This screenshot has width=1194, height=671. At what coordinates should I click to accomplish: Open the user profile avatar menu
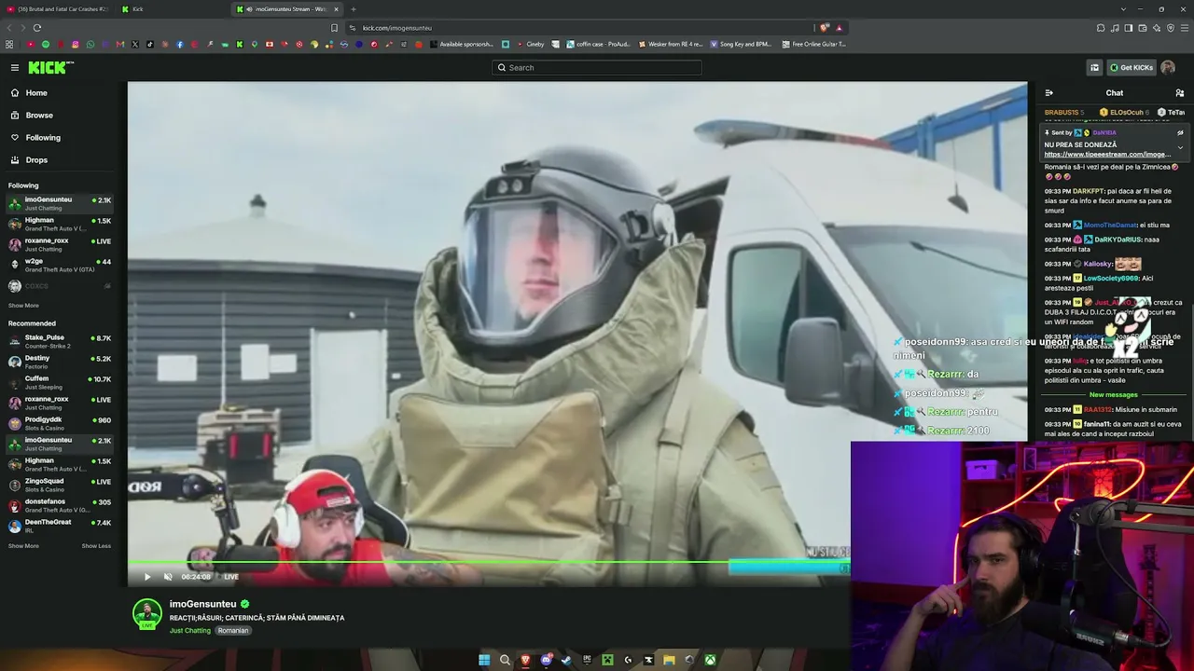1168,67
